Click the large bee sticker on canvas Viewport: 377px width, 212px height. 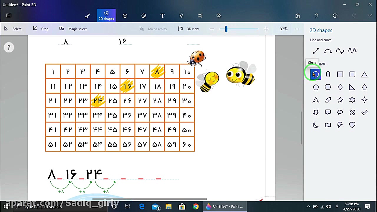[x=241, y=74]
